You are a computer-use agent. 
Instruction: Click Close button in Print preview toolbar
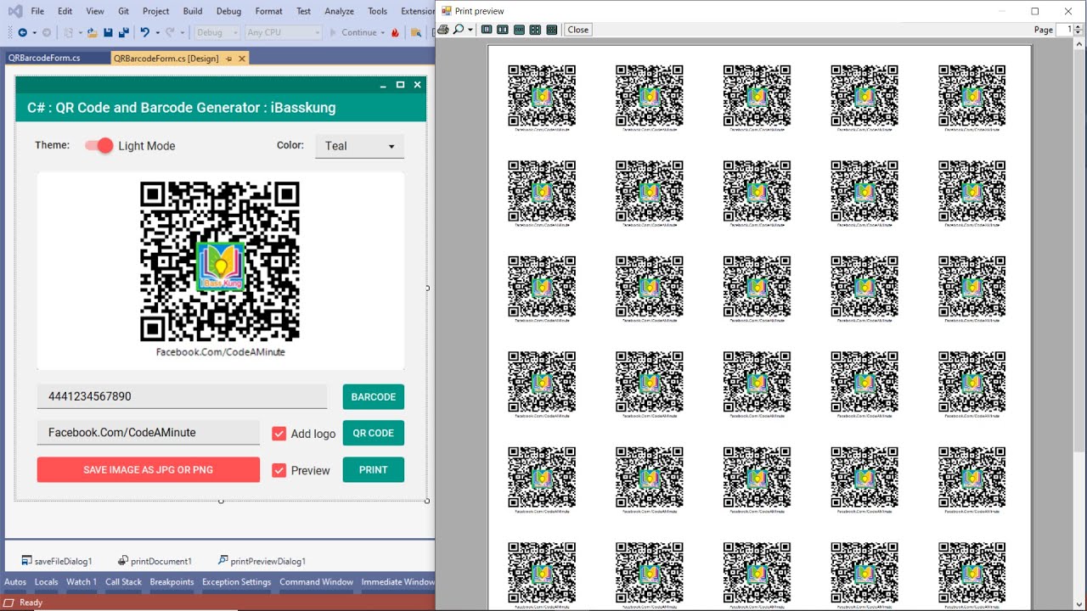(578, 30)
